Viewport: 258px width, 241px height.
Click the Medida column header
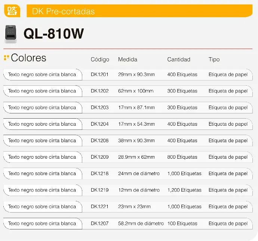128,59
